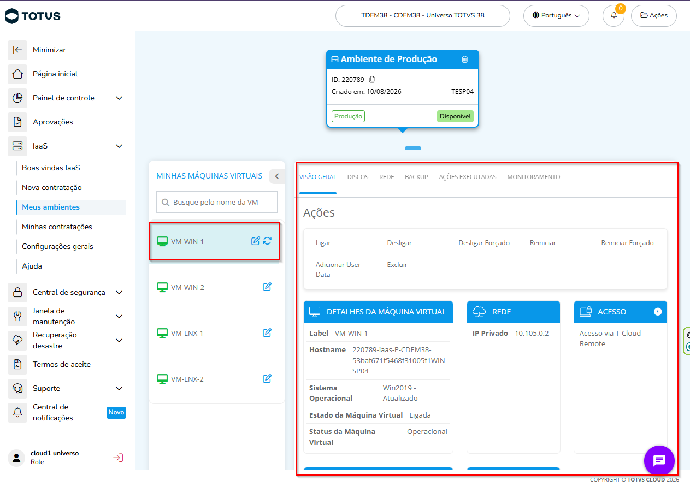690x487 pixels.
Task: Select VM-LNX-2 in the VM list
Action: point(217,379)
